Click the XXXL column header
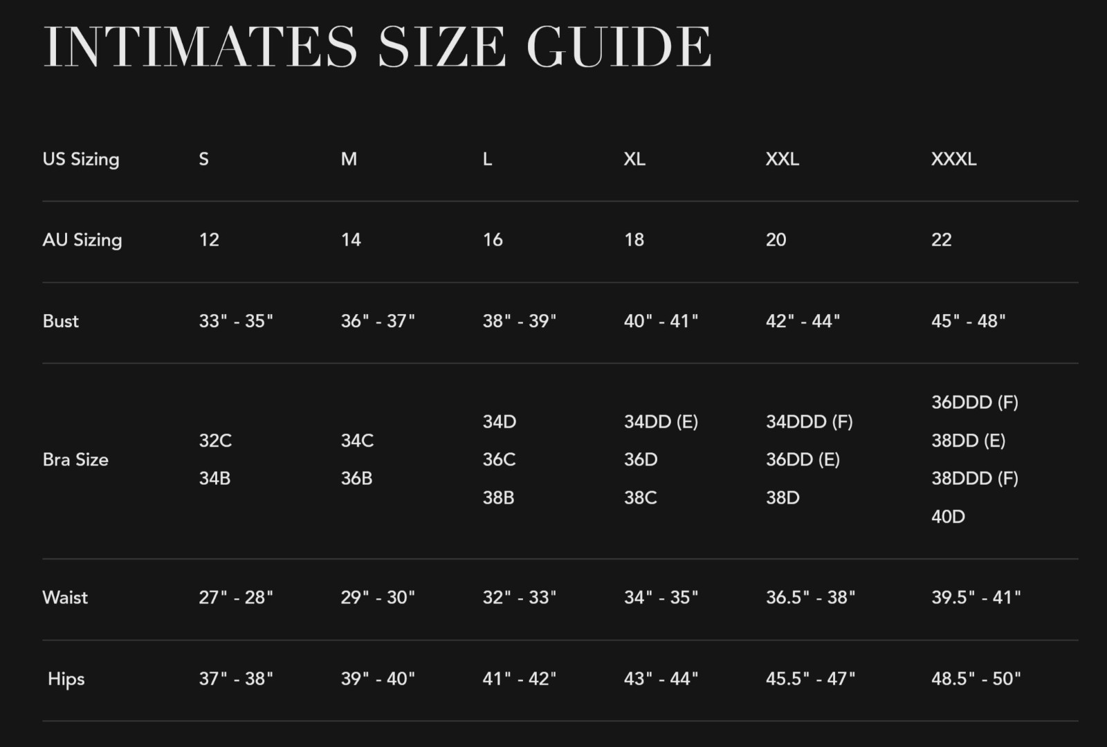 pos(953,159)
